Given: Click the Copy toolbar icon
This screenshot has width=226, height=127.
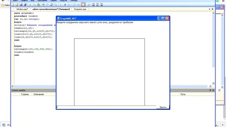Looking at the screenshot, I should (34, 5).
